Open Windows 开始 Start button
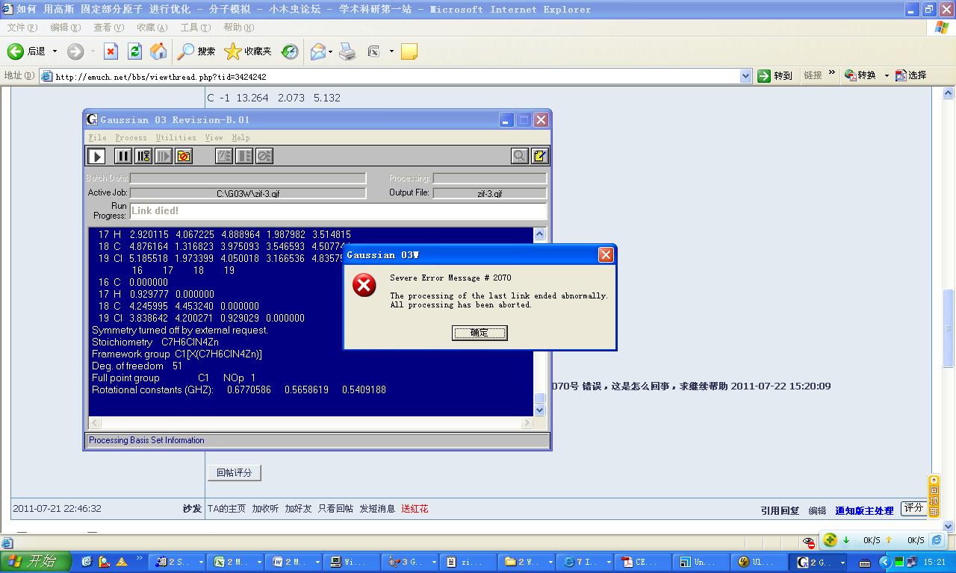The height and width of the screenshot is (573, 956). pos(36,562)
